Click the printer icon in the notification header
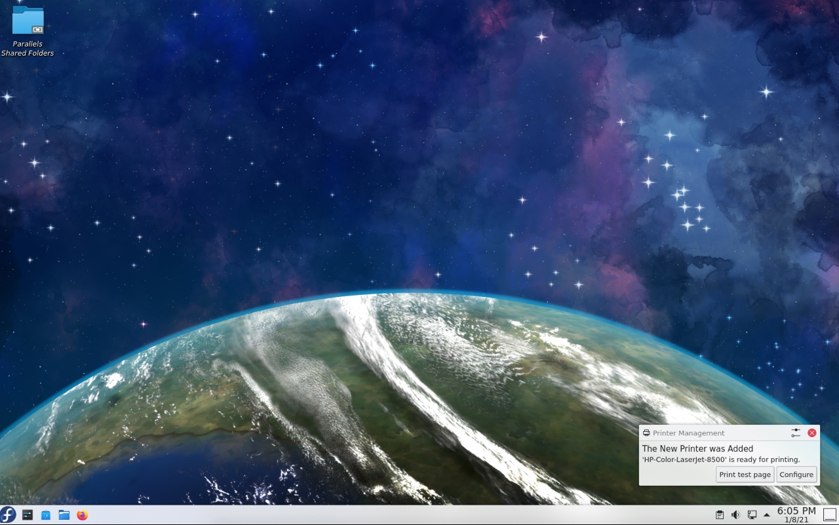Image resolution: width=839 pixels, height=525 pixels. (646, 433)
